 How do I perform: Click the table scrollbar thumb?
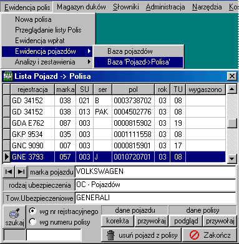point(232,123)
